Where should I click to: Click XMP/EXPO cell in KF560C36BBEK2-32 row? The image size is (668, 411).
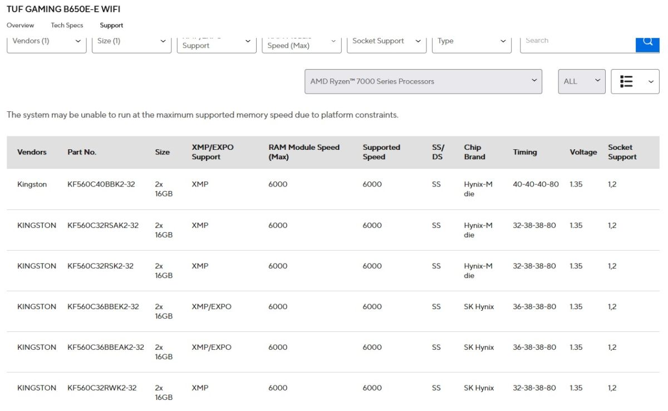click(x=212, y=307)
